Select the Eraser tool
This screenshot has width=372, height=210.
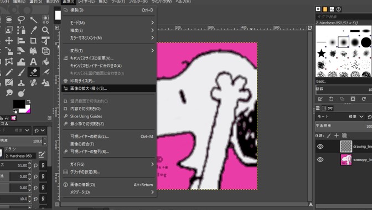(33, 72)
